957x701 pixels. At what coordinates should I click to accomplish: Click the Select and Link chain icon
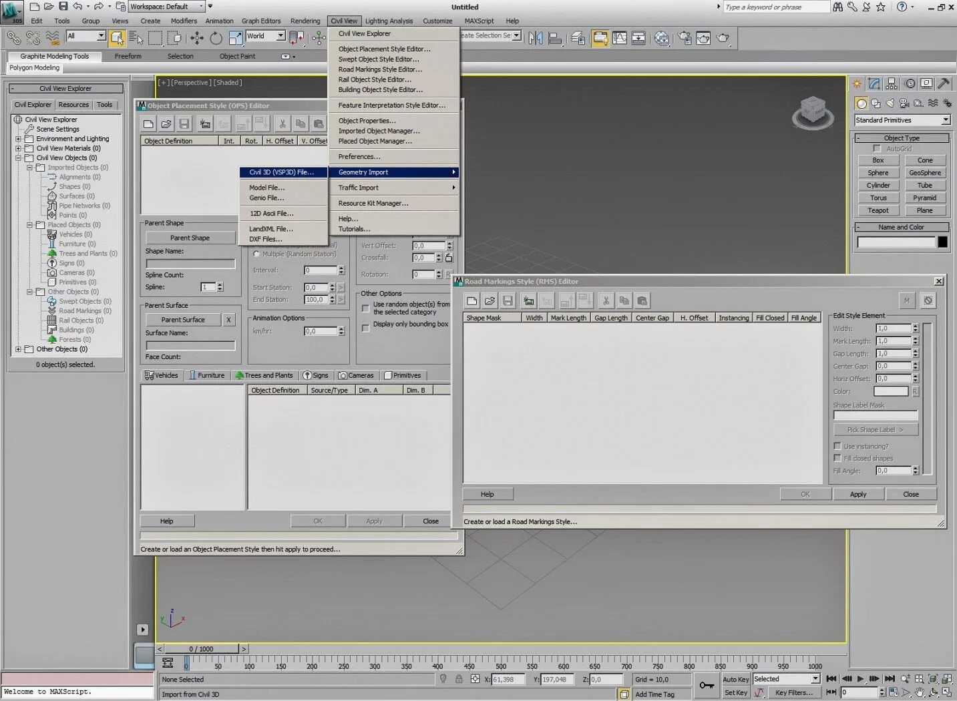[13, 38]
